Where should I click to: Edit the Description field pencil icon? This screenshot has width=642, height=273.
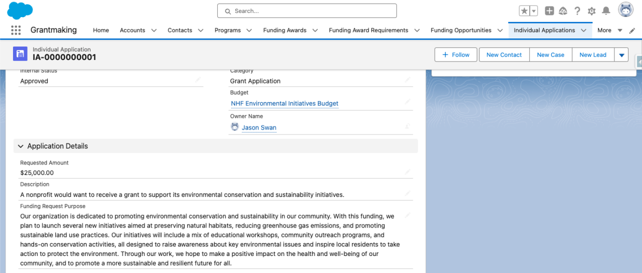(408, 193)
